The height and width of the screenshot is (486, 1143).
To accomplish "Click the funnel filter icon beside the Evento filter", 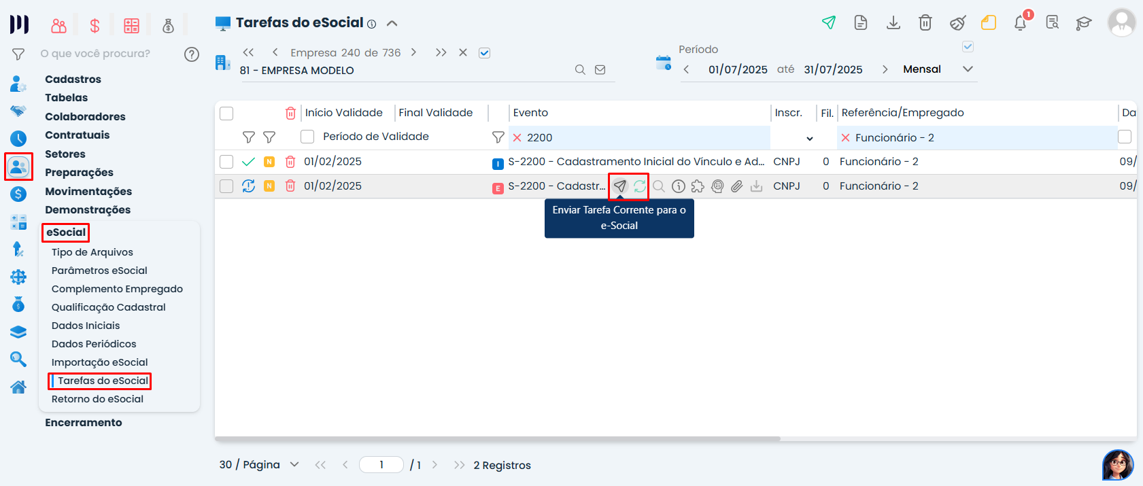I will 498,137.
